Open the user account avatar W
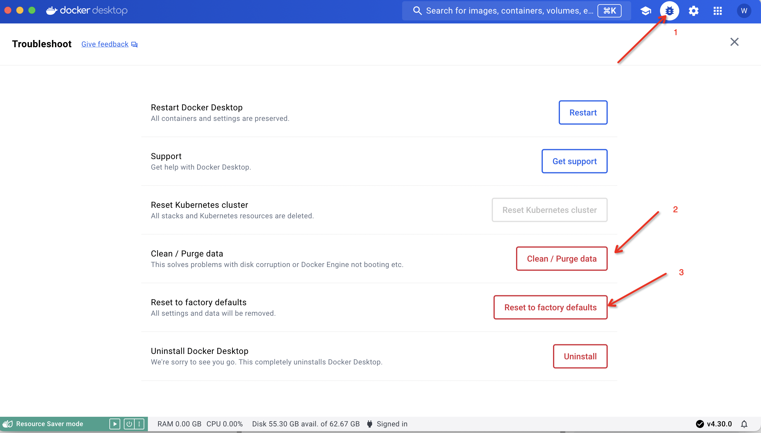The width and height of the screenshot is (761, 433). 744,11
